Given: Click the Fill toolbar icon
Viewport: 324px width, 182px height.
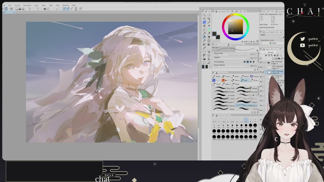Looking at the screenshot, I should (45, 9).
